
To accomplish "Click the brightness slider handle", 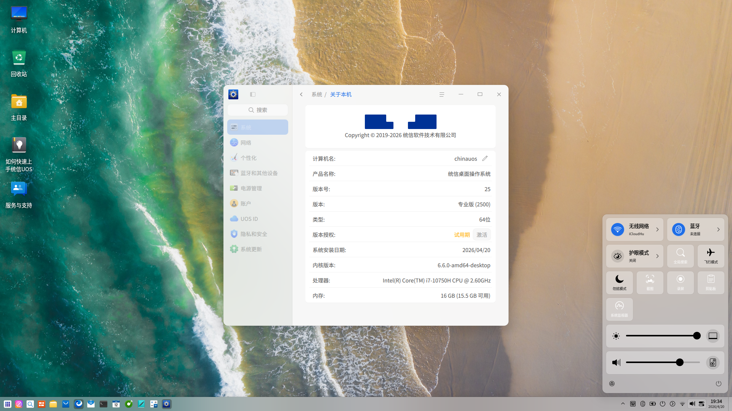I will pyautogui.click(x=697, y=336).
